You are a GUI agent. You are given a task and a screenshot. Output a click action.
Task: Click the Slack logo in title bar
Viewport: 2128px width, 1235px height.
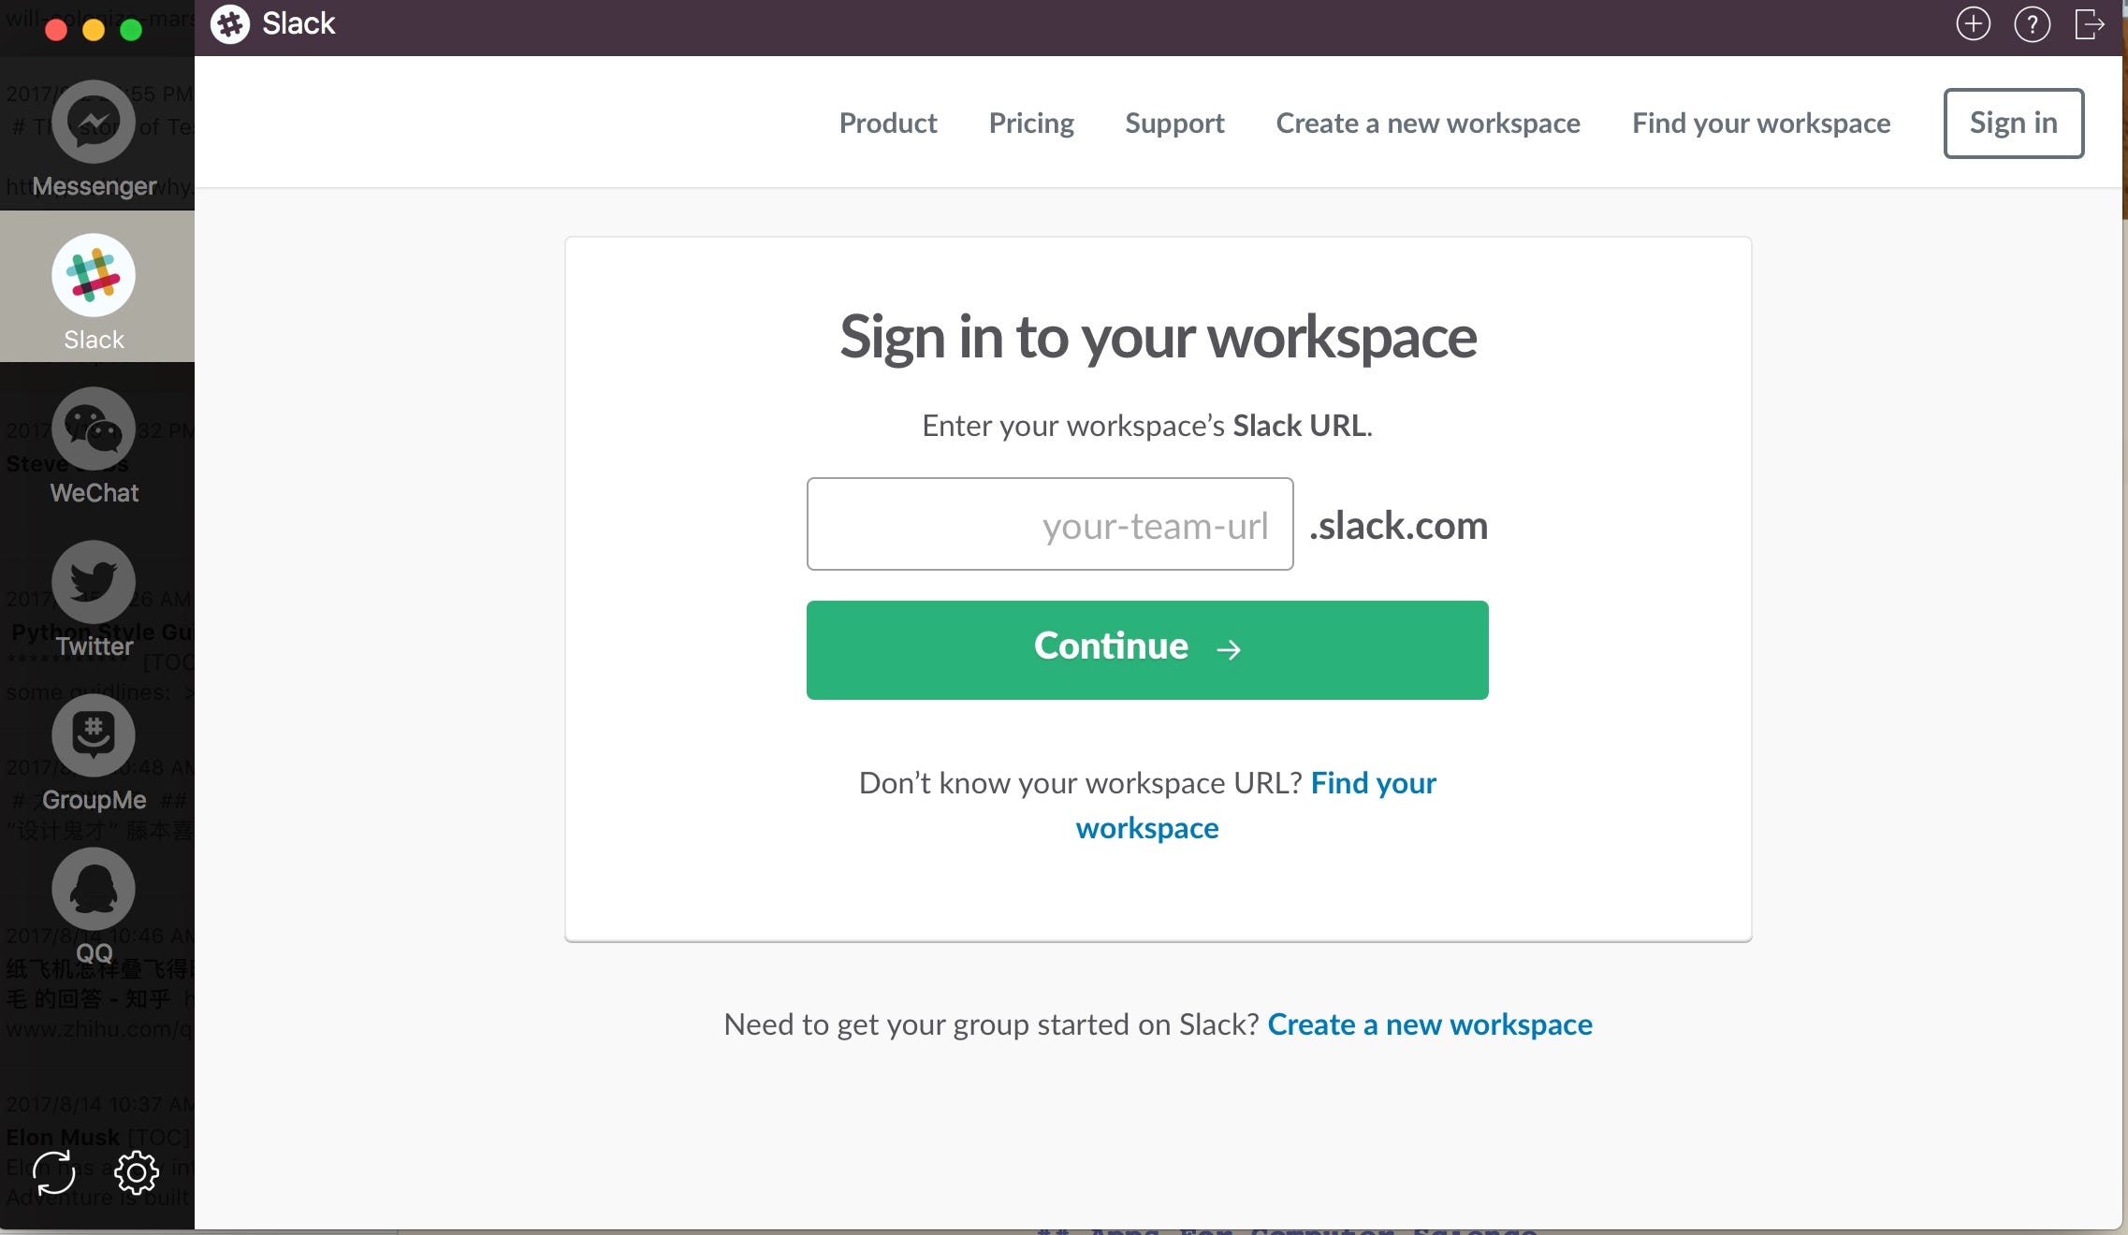pyautogui.click(x=230, y=23)
